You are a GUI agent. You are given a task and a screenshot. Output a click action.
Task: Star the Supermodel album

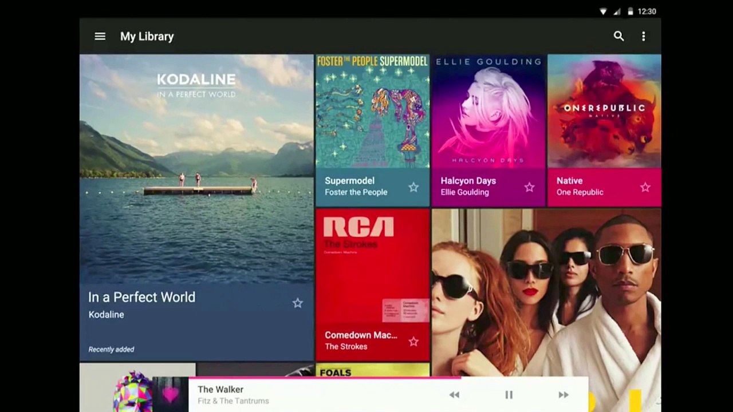(x=413, y=187)
